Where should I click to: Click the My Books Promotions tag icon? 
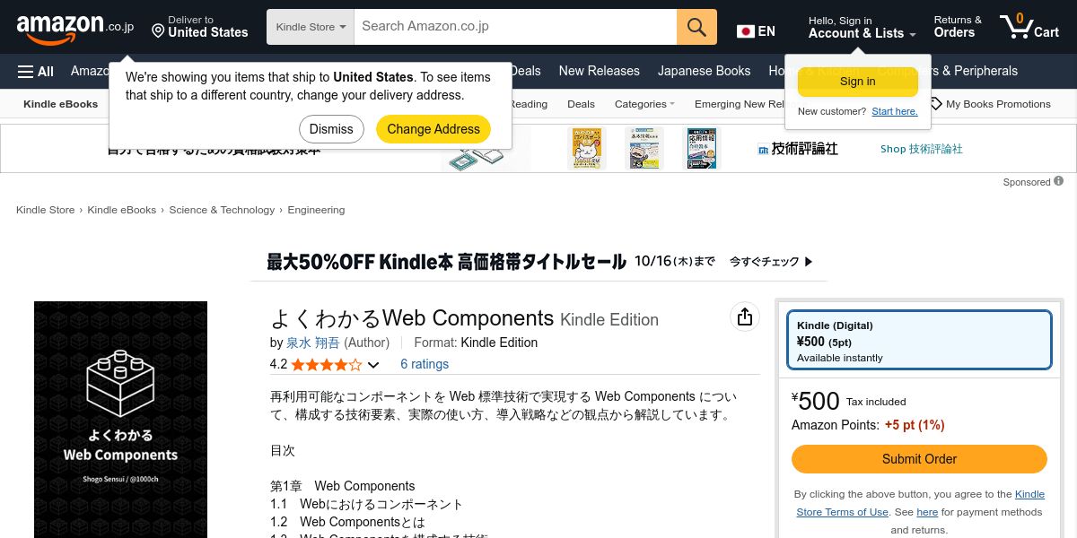(935, 104)
